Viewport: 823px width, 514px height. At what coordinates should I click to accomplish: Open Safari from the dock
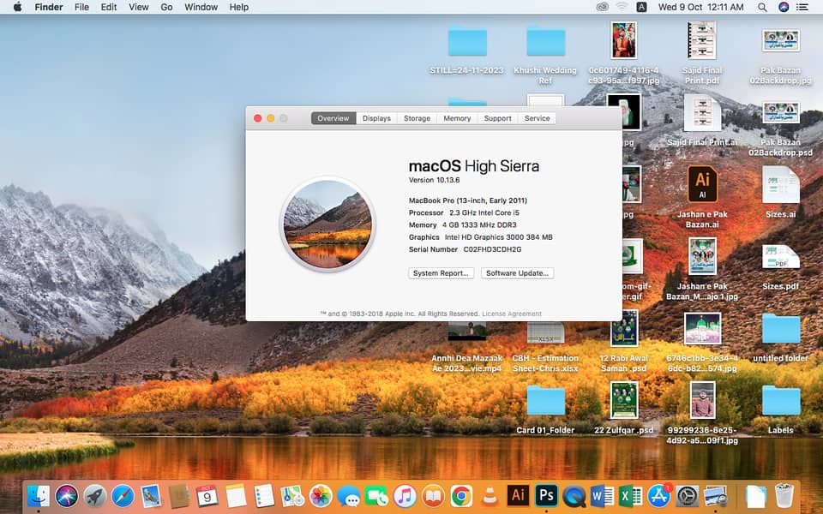[123, 495]
